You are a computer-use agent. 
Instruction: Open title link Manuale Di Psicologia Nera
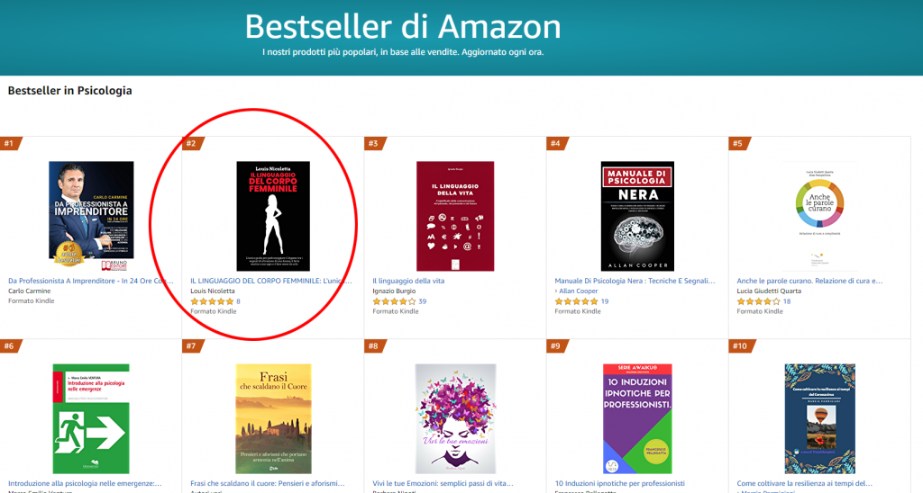coord(635,281)
